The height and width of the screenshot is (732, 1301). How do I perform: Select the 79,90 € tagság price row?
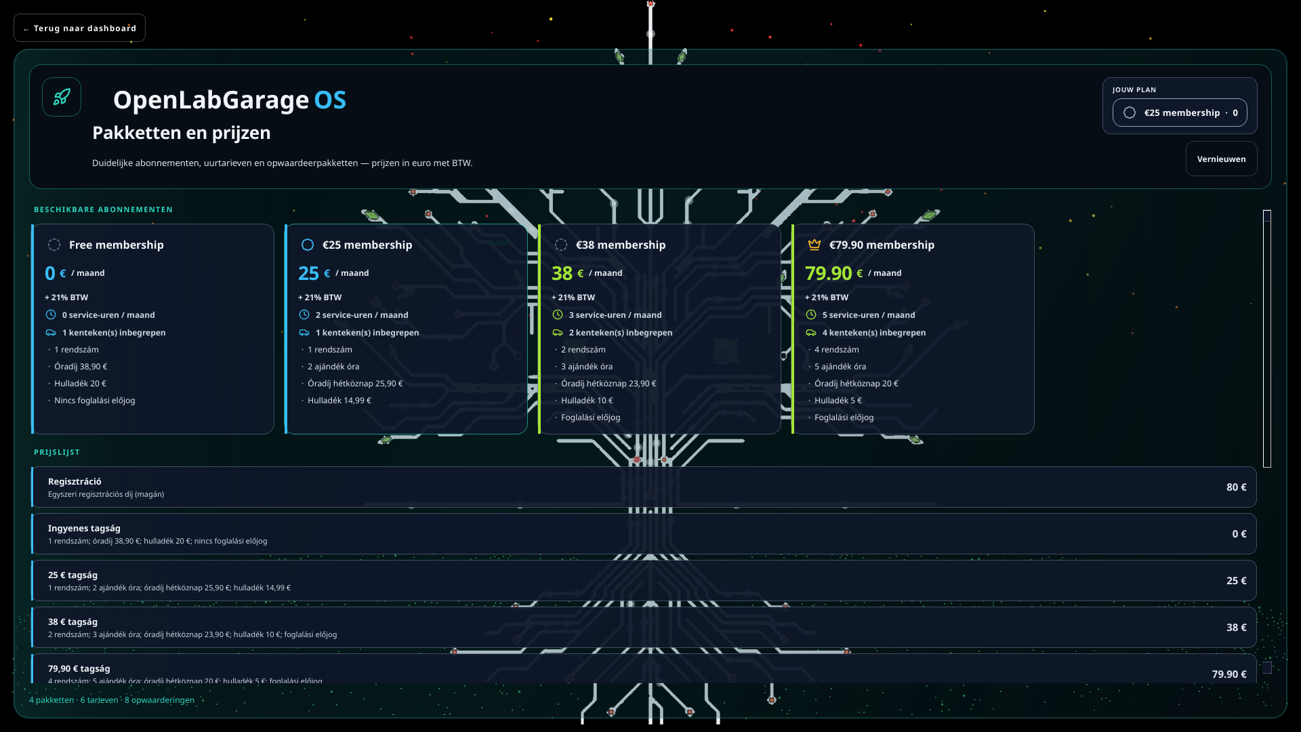point(644,669)
